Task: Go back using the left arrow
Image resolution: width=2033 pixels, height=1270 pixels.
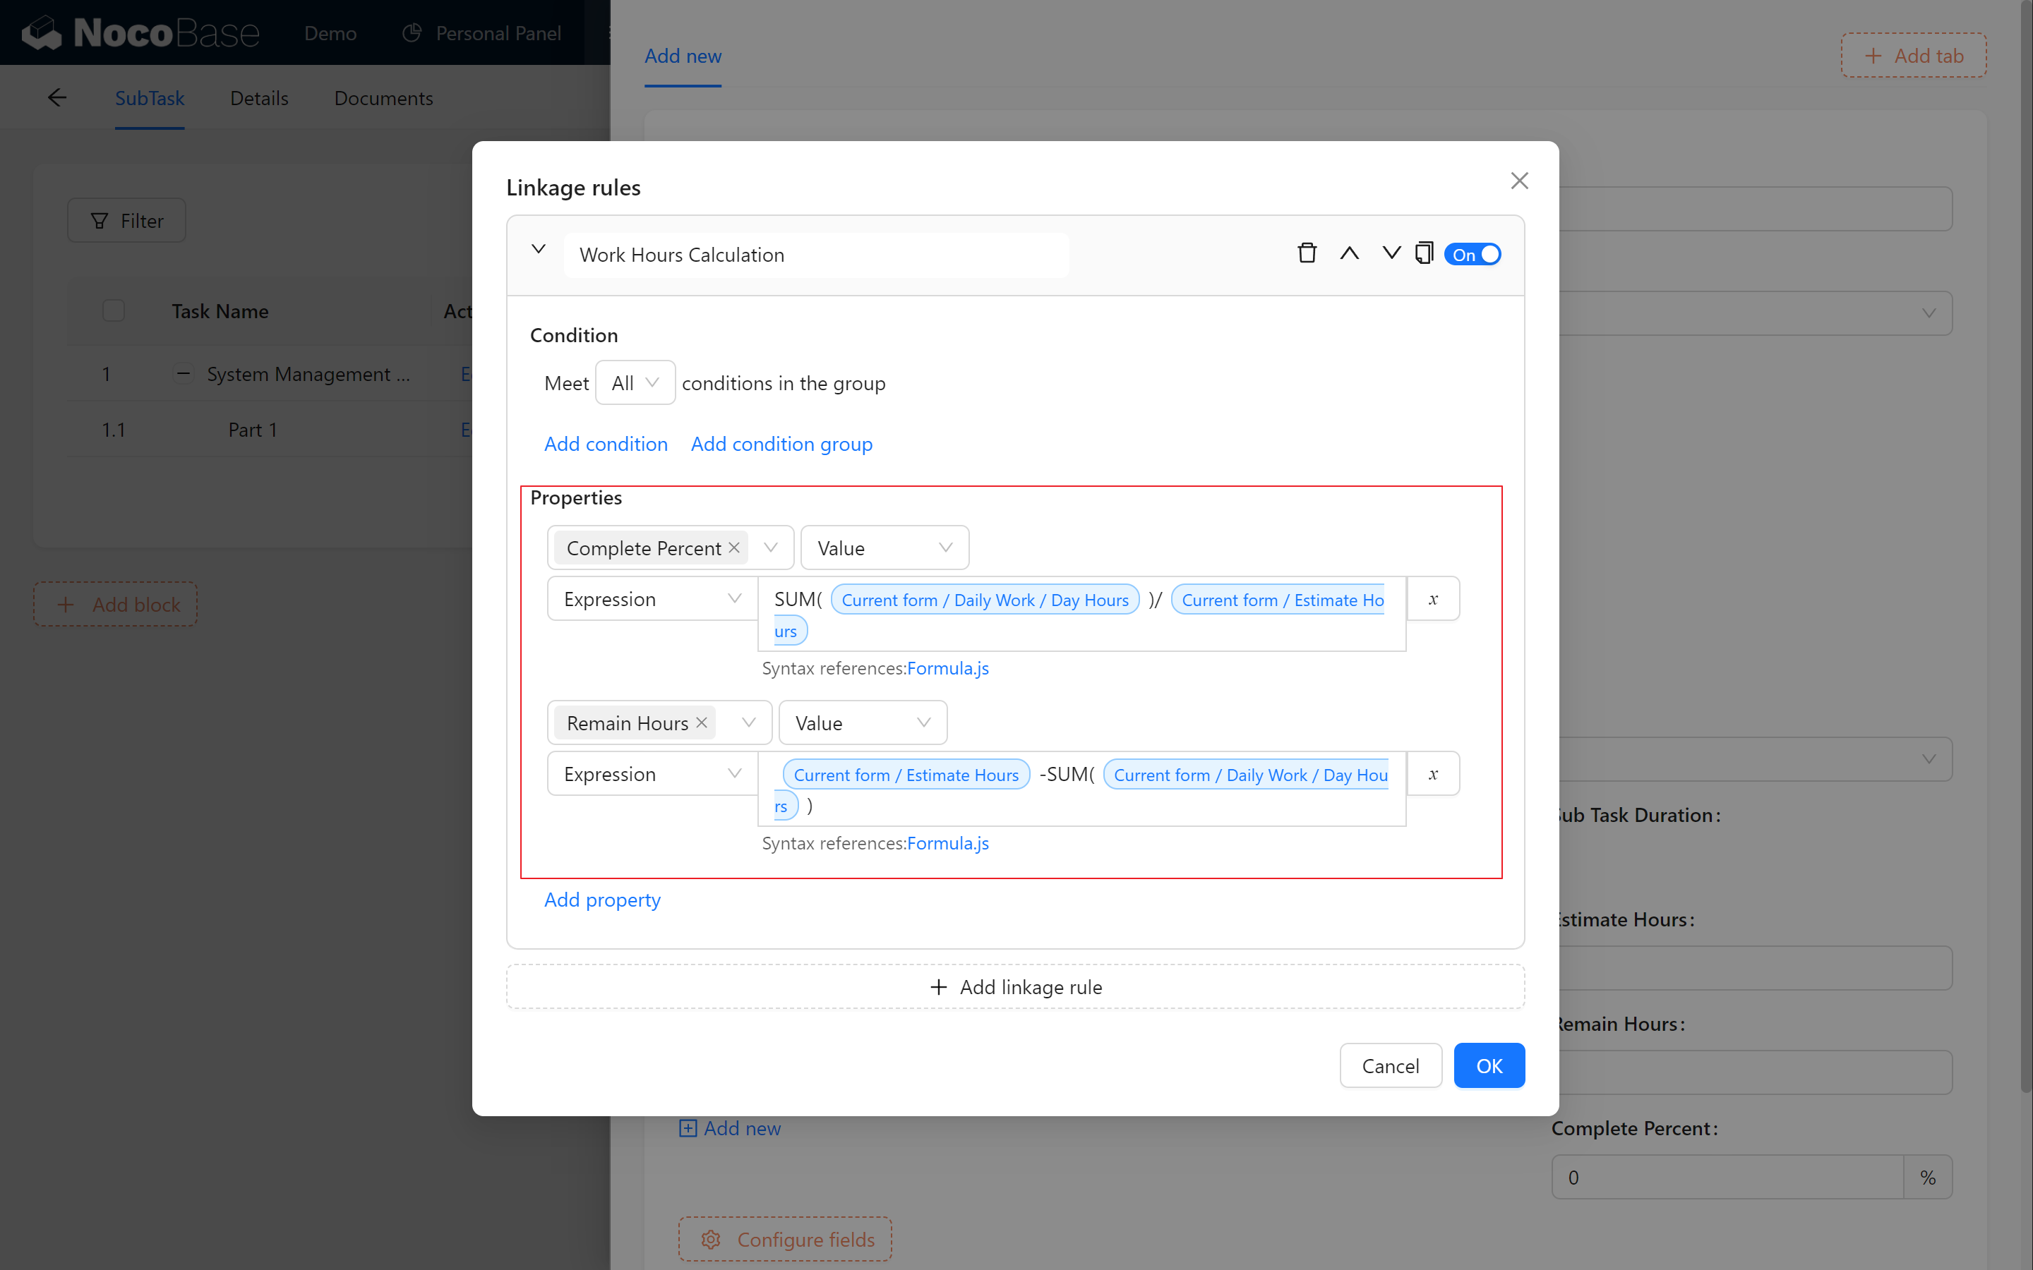Action: coord(56,98)
